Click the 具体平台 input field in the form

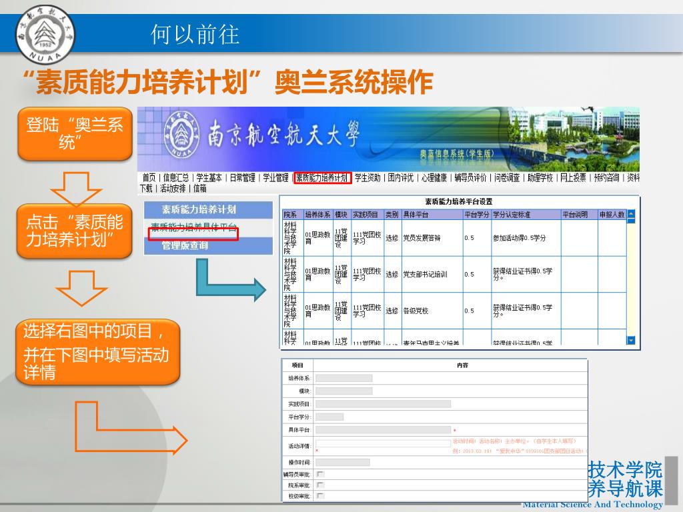[384, 430]
